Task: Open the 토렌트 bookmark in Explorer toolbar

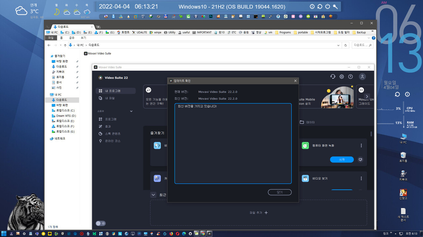Action: click(x=123, y=32)
